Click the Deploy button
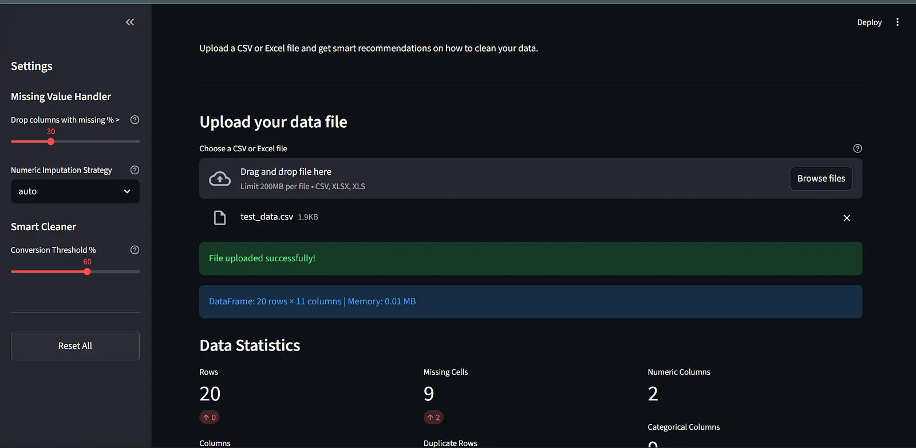The height and width of the screenshot is (448, 916). pos(869,22)
